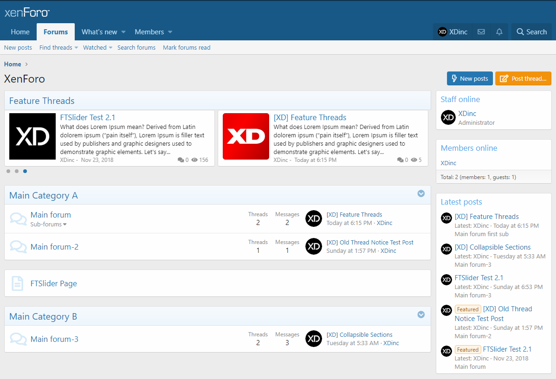
Task: Collapse Main Category B section
Action: coord(421,315)
